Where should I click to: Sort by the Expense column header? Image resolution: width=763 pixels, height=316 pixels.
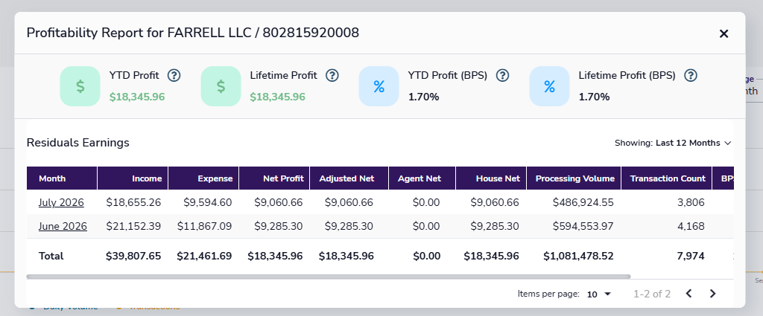[203, 178]
